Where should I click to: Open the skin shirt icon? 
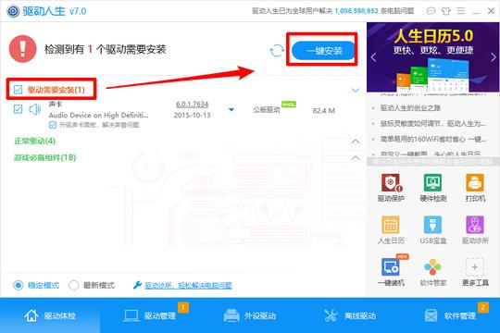click(x=446, y=11)
